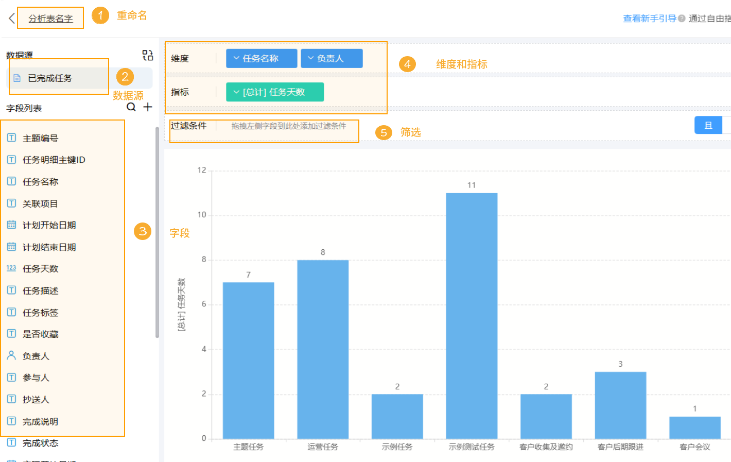This screenshot has width=731, height=462.
Task: Open the 查看新手引导 link
Action: tap(649, 19)
